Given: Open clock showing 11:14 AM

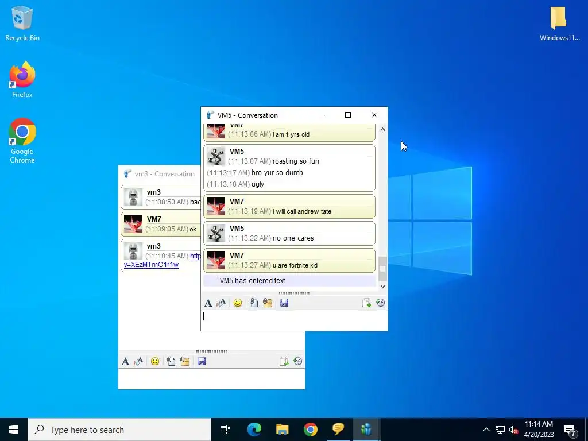Looking at the screenshot, I should point(539,430).
